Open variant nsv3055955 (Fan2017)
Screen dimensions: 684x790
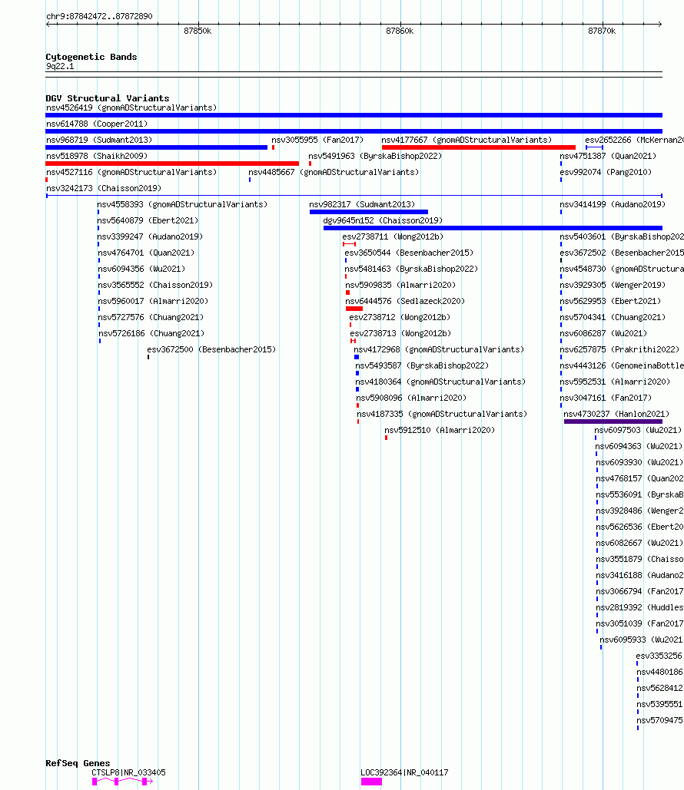[317, 140]
